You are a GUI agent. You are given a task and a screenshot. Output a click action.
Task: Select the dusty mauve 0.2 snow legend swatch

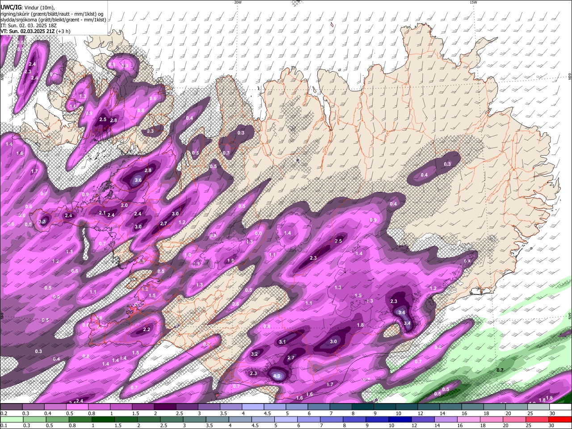point(11,407)
